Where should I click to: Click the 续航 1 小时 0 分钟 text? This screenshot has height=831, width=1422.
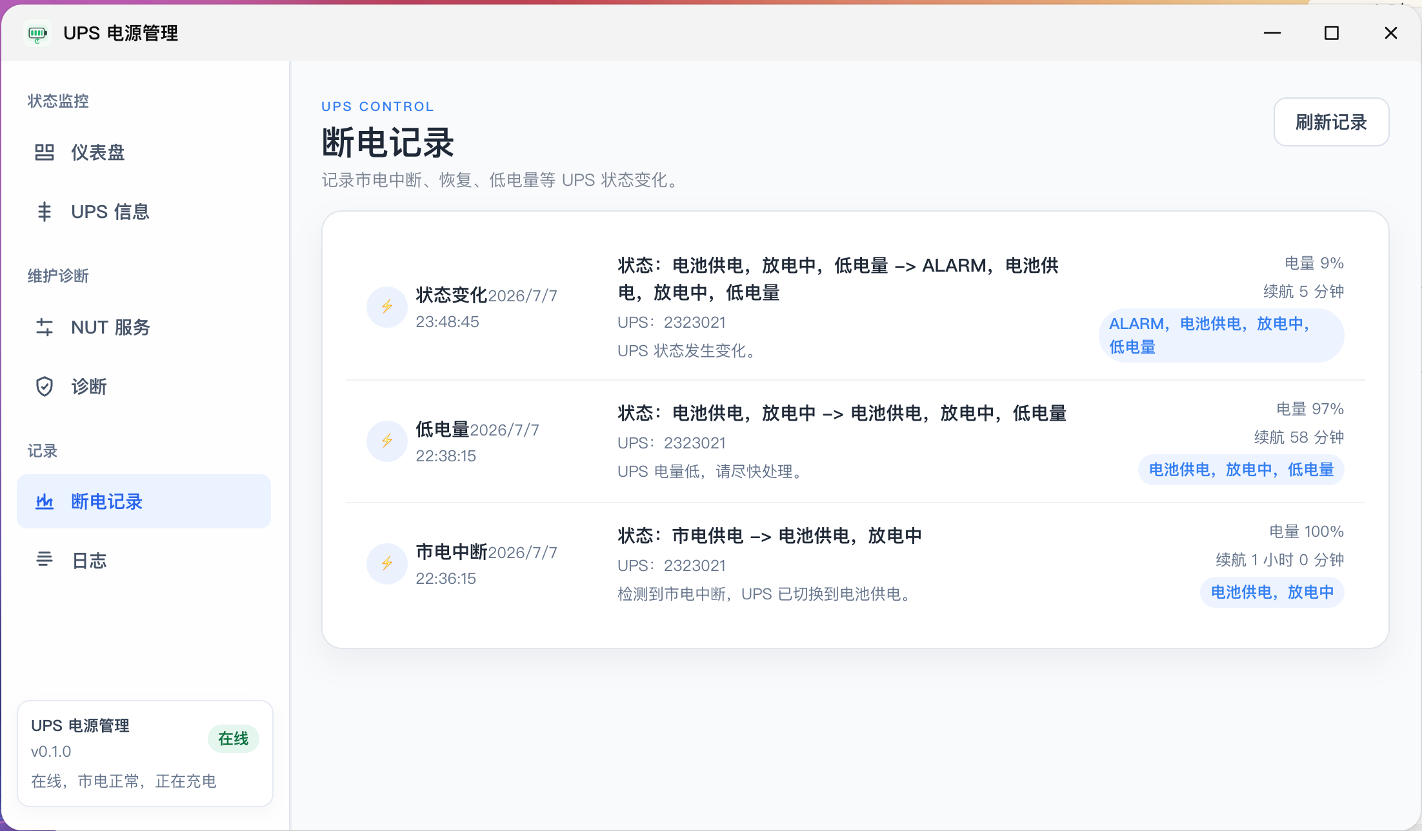(1280, 560)
